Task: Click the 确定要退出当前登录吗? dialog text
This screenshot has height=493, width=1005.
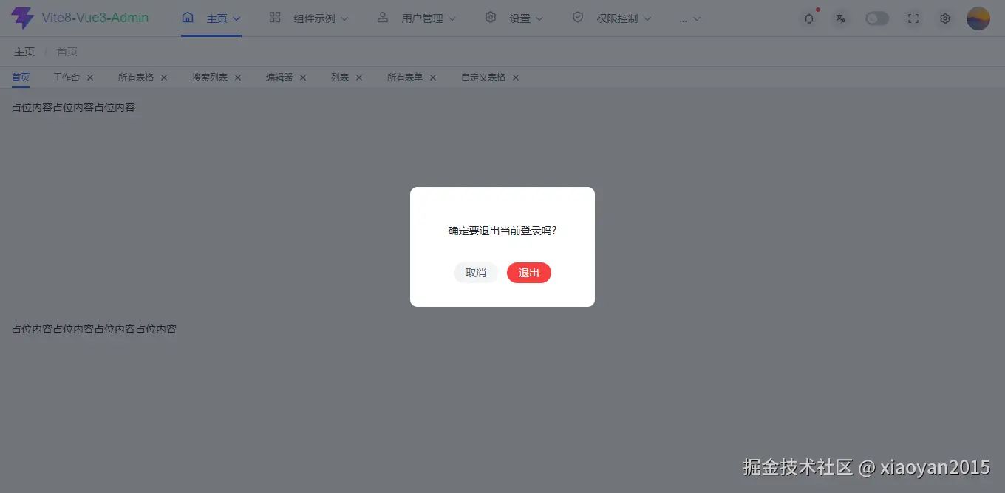Action: pos(502,231)
